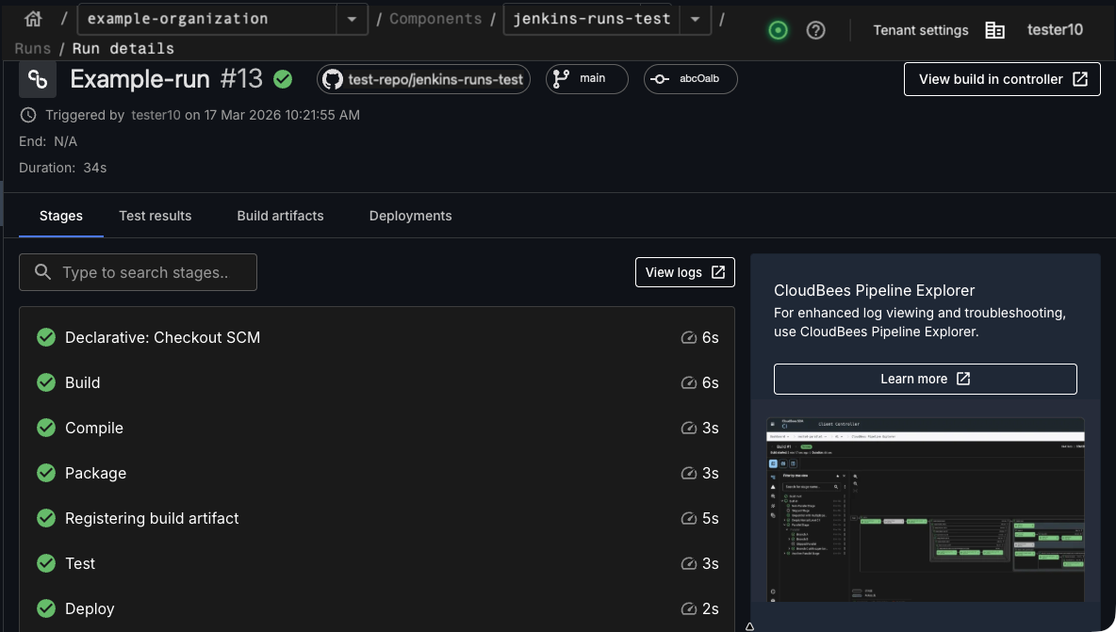The image size is (1116, 632).
Task: Select the Deploy stage row
Action: 377,608
